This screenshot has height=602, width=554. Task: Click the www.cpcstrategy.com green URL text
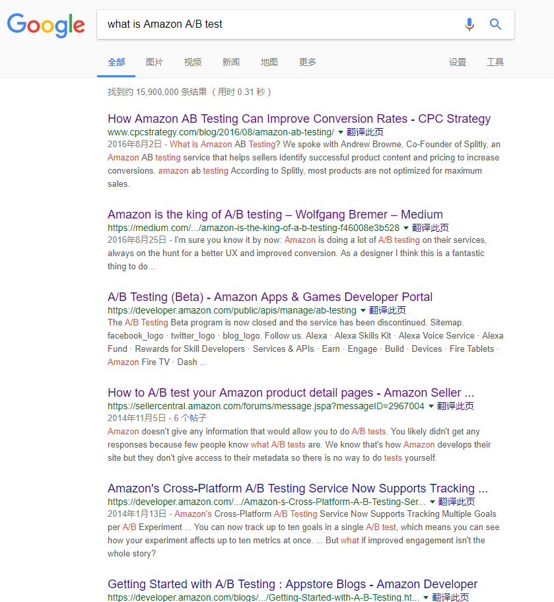[221, 132]
